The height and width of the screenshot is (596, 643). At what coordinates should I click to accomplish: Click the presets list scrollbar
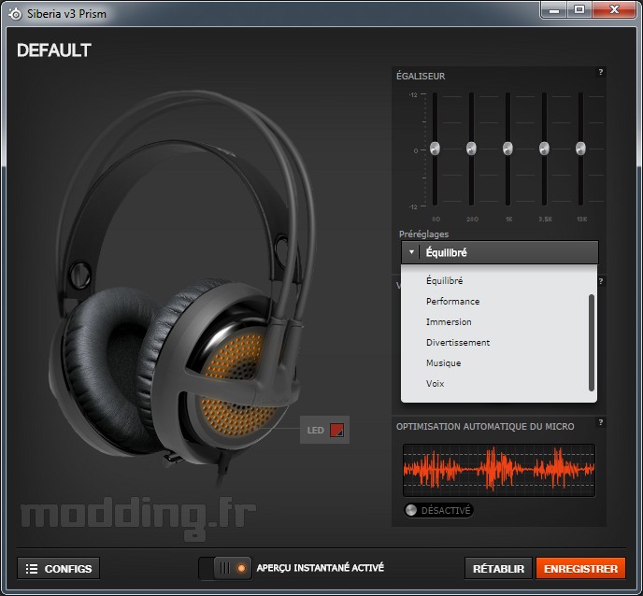click(x=592, y=342)
